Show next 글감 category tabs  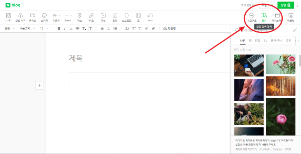point(298,41)
